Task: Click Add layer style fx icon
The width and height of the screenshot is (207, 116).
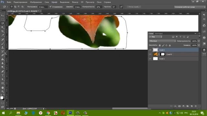Action: tap(175, 106)
